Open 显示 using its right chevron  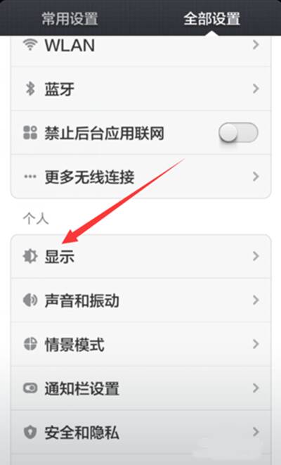click(x=256, y=256)
